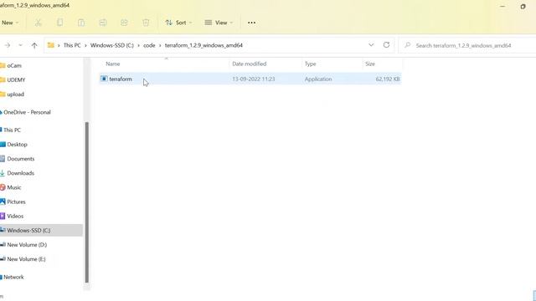Click the terraform application file icon
536x301 pixels.
(x=104, y=79)
